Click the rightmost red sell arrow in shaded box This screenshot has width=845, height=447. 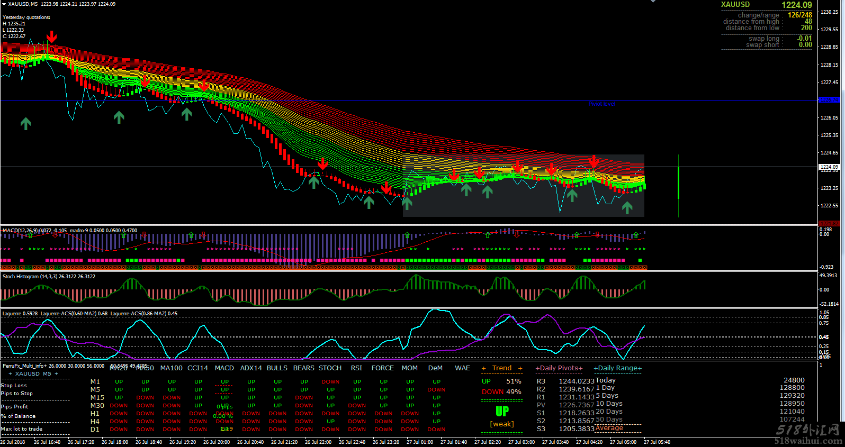tap(594, 161)
